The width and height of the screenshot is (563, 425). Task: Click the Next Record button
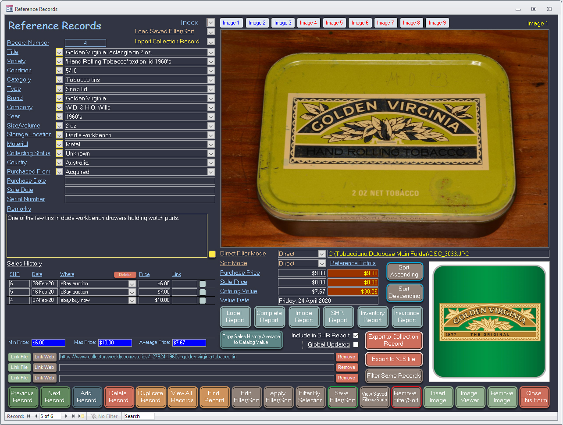tap(55, 397)
